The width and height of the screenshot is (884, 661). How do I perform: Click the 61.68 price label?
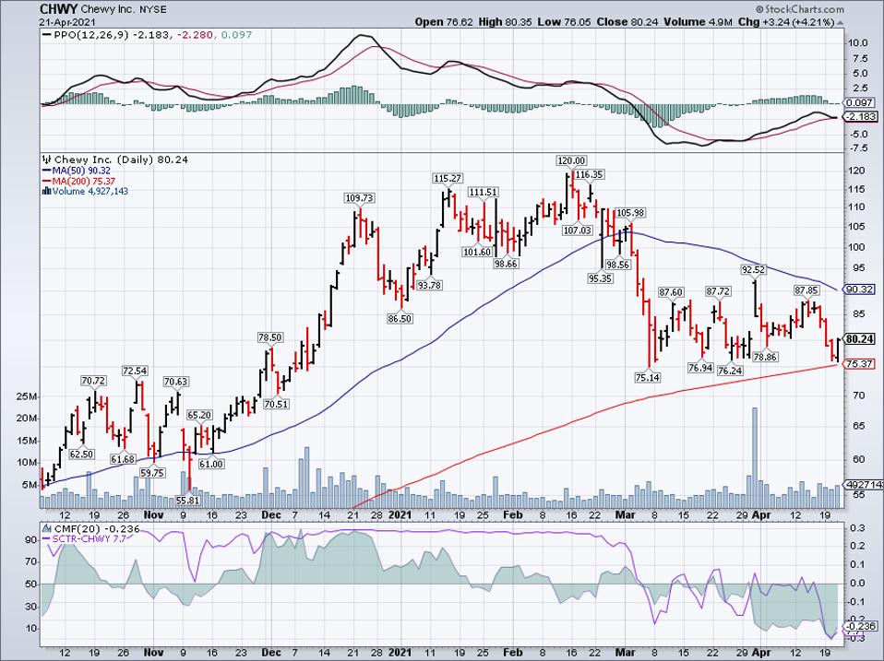[123, 459]
